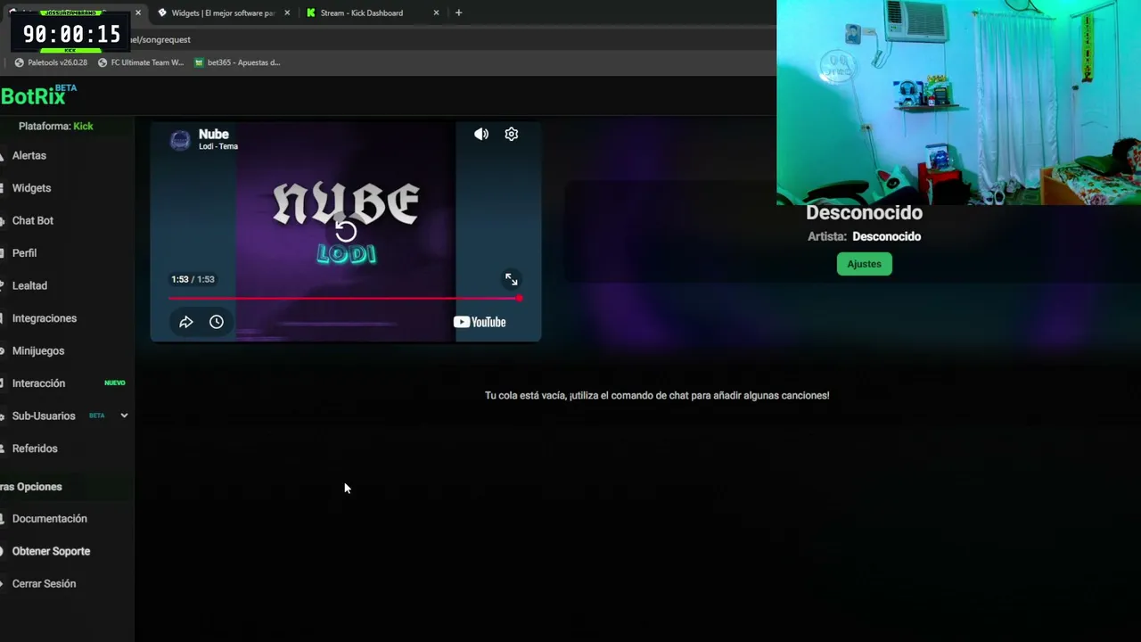Share the Nube video
Viewport: 1141px width, 642px height.
186,322
